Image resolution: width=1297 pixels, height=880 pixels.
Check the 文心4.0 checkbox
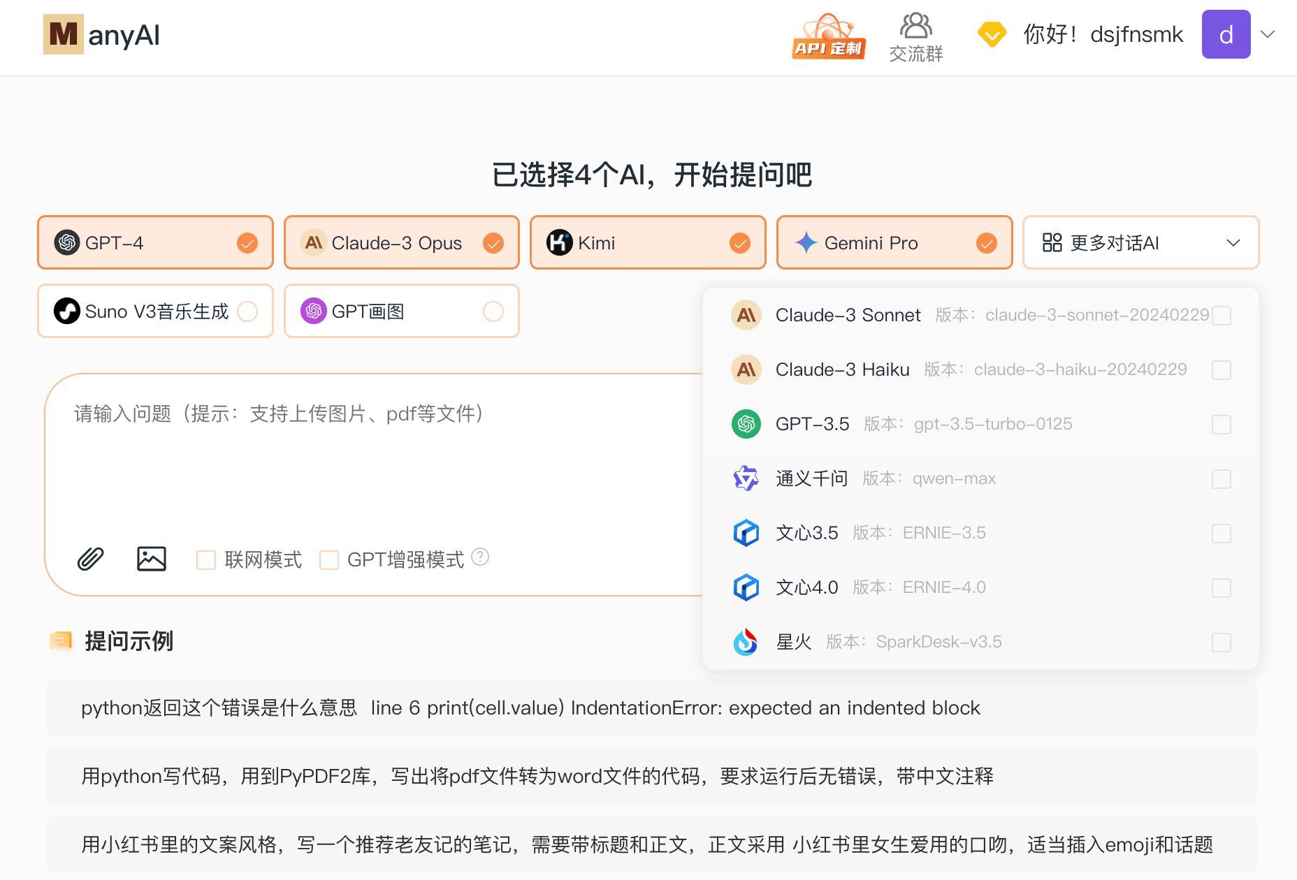pyautogui.click(x=1222, y=588)
